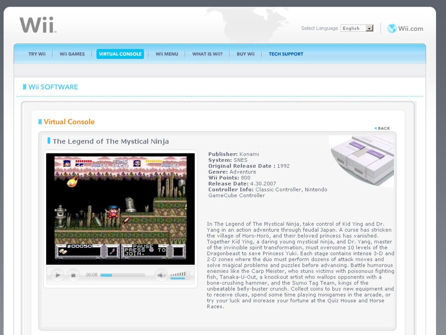Open the TRY Wii tab
This screenshot has width=446, height=335.
click(37, 54)
